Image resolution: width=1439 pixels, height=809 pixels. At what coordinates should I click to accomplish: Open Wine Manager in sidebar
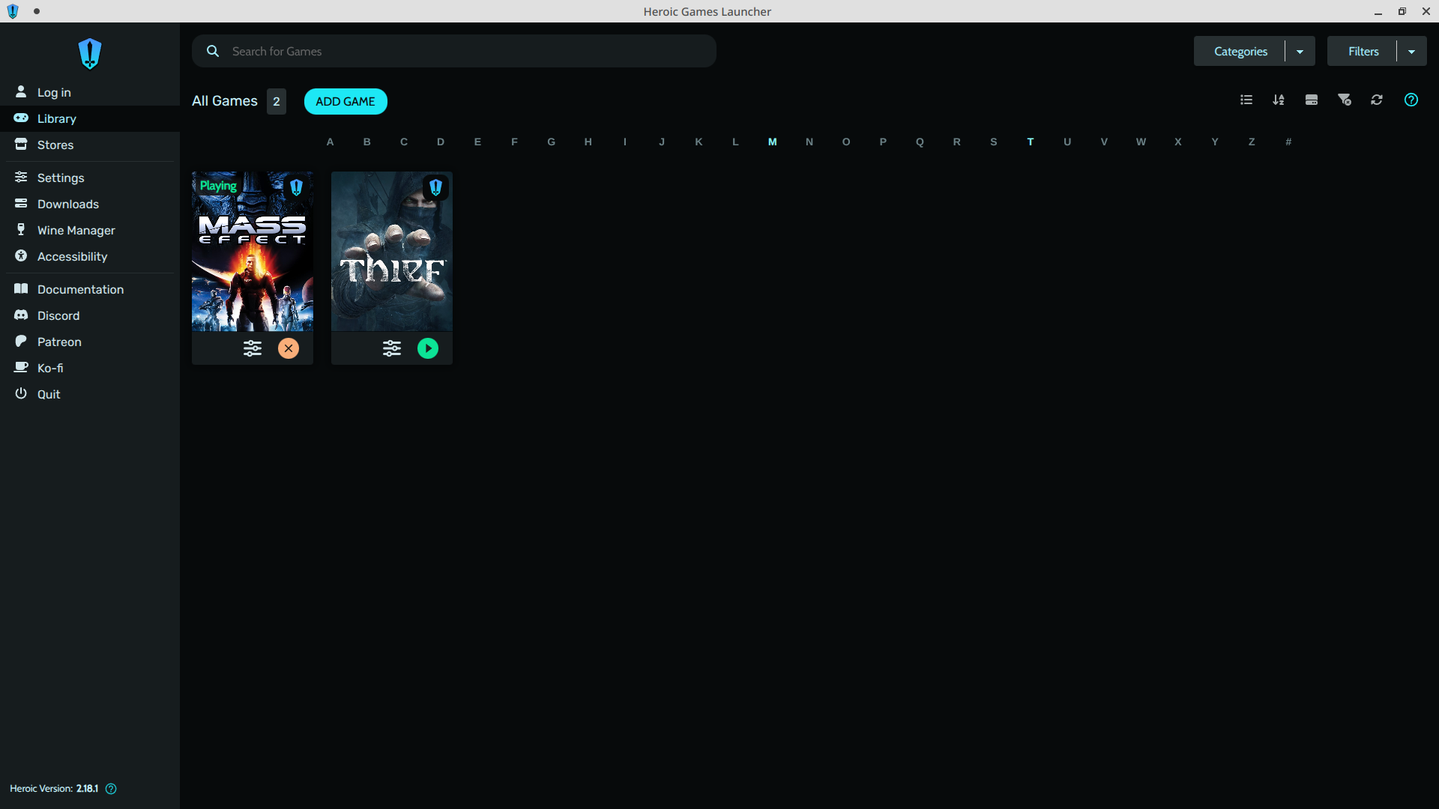point(76,230)
